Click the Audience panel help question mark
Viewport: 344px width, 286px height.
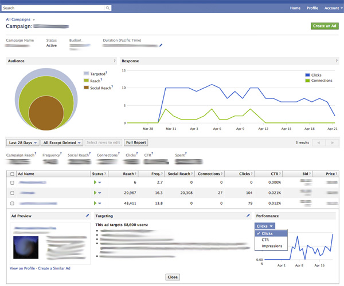pos(115,61)
